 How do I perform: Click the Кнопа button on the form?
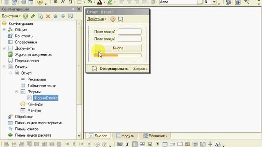(118, 48)
